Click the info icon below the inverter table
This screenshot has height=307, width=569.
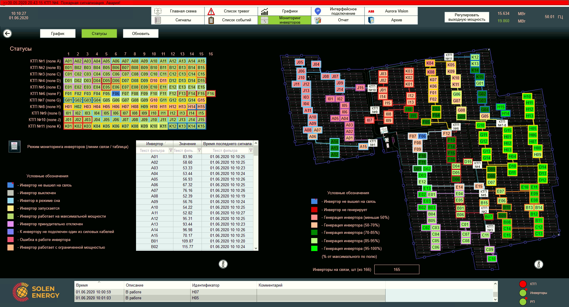223,264
